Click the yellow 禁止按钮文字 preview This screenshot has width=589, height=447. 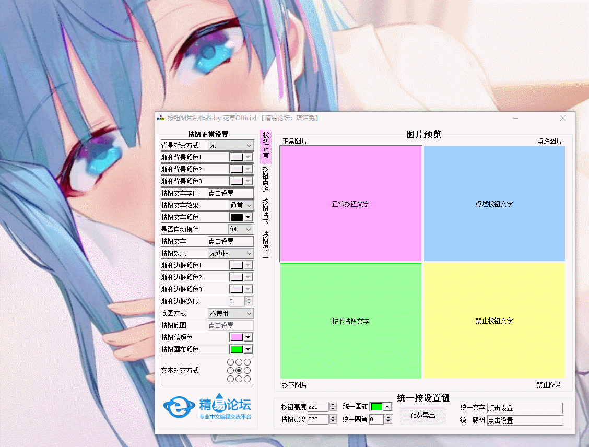[494, 321]
